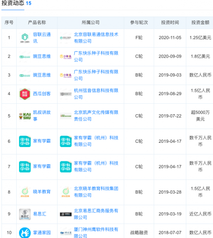Select the 2019-03-19 date cell
The height and width of the screenshot is (238, 213).
point(170,214)
